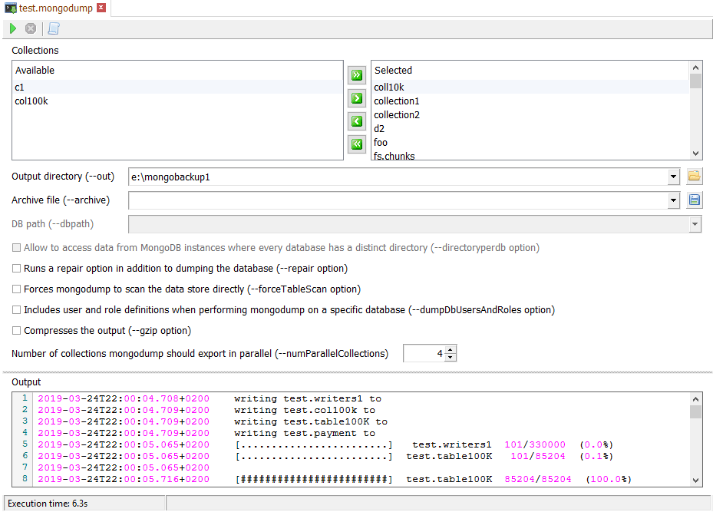The height and width of the screenshot is (512, 713).
Task: Close the test.mongodump tab
Action: click(101, 8)
